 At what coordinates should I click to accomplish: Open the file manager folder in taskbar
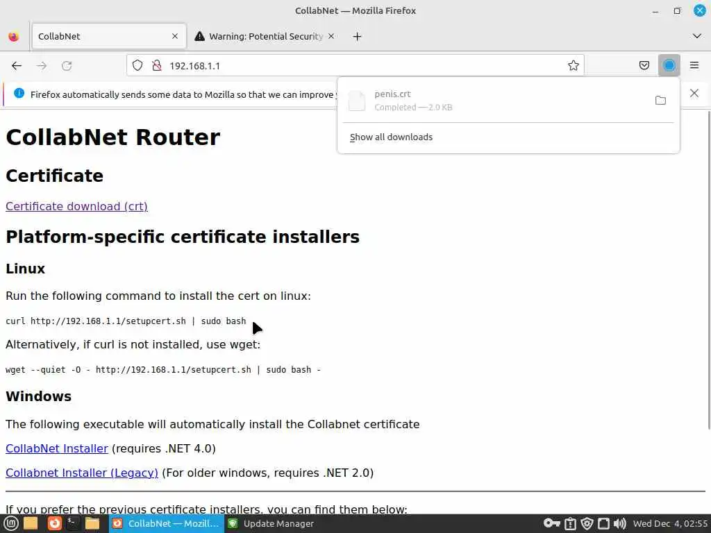pyautogui.click(x=92, y=523)
